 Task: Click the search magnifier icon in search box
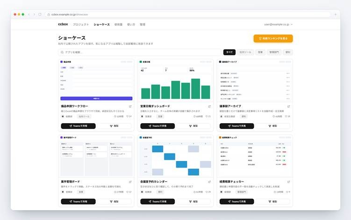(x=62, y=52)
